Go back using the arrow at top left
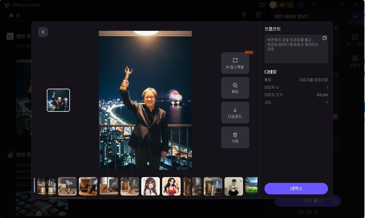 pos(43,32)
